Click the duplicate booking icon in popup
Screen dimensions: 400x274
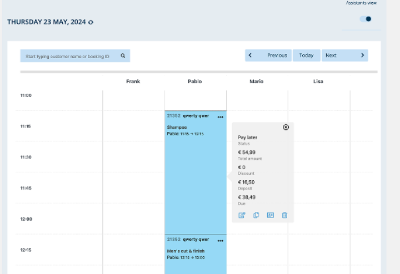(x=256, y=215)
